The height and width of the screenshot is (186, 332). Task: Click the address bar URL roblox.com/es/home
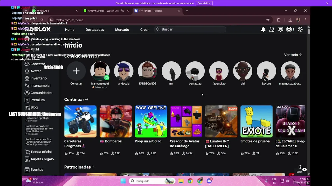[x=69, y=20]
